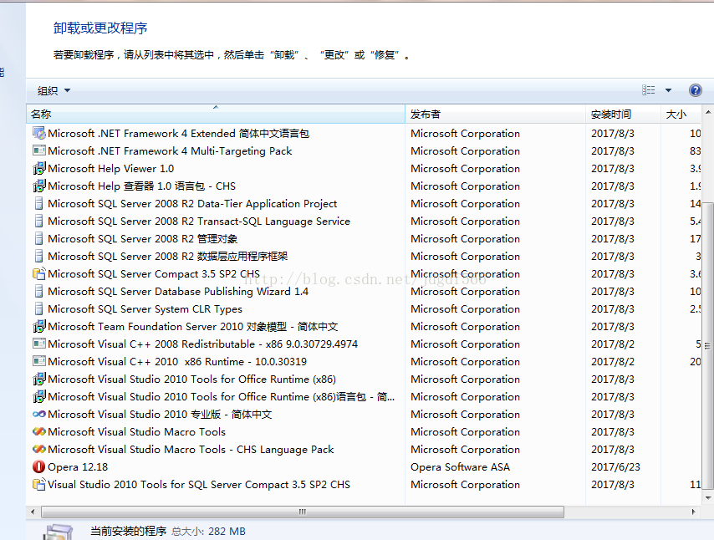The image size is (714, 540).
Task: Click the Microsoft Help 查看器 1.0 语言包 icon
Action: 39,186
